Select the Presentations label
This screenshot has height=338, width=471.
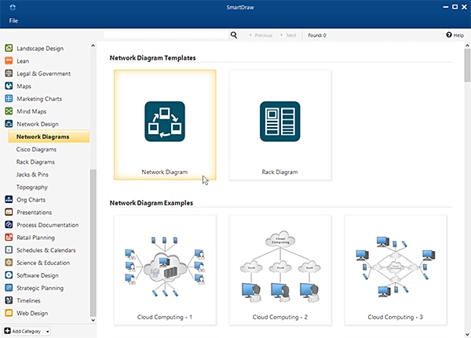coord(35,213)
